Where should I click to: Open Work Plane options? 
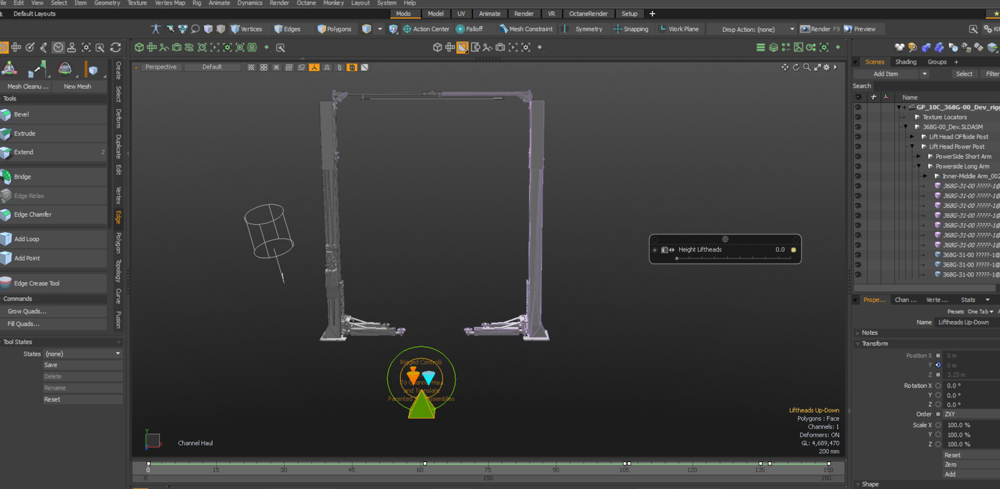(x=679, y=29)
